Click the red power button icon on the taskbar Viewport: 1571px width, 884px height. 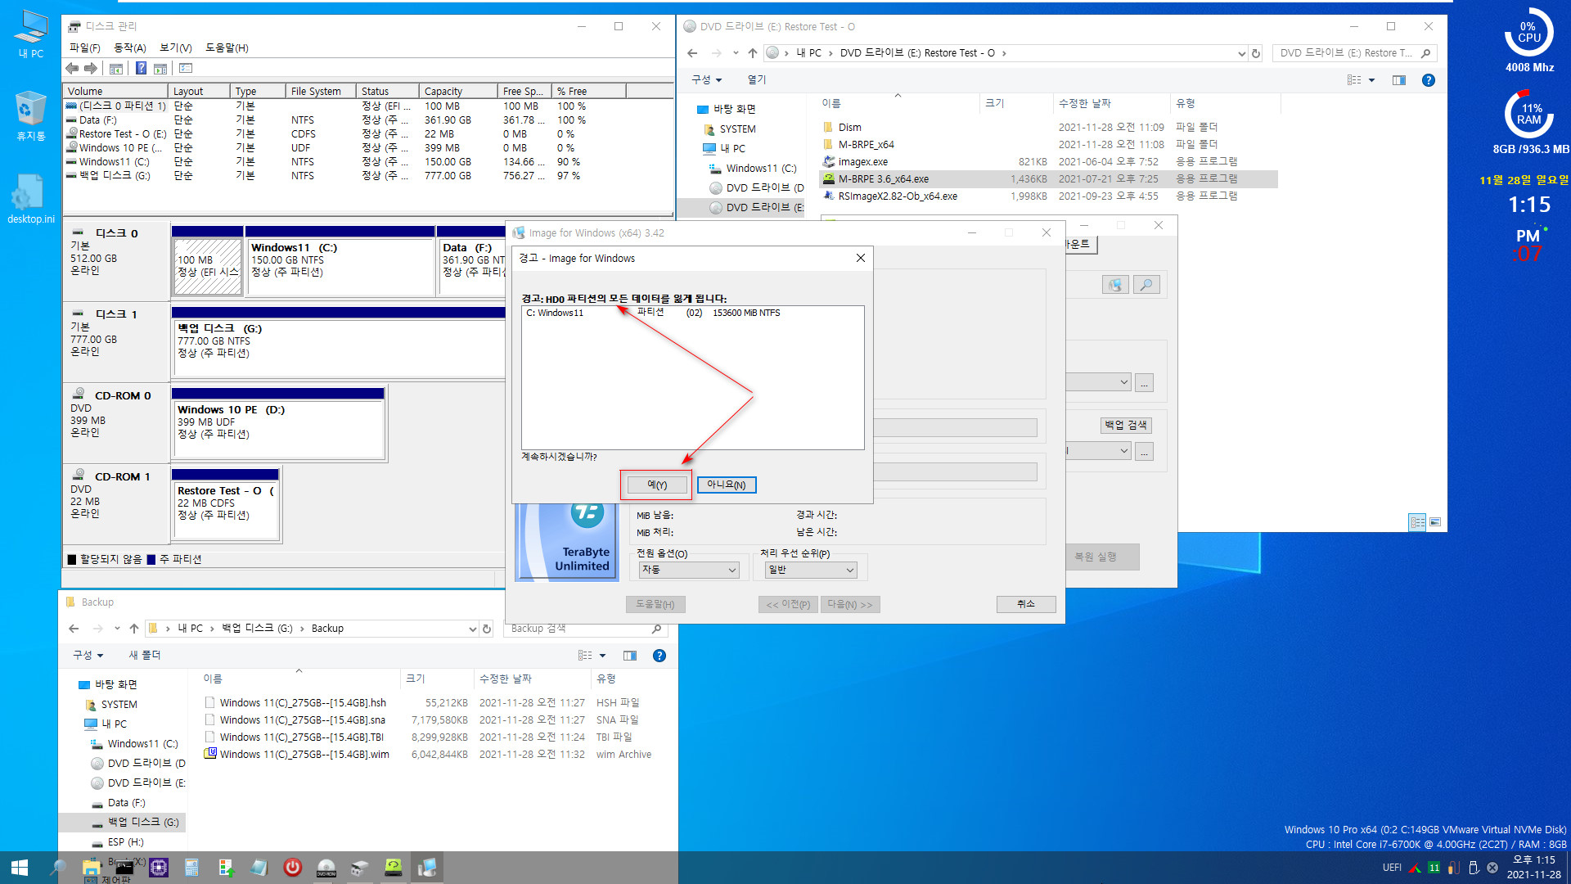click(292, 868)
